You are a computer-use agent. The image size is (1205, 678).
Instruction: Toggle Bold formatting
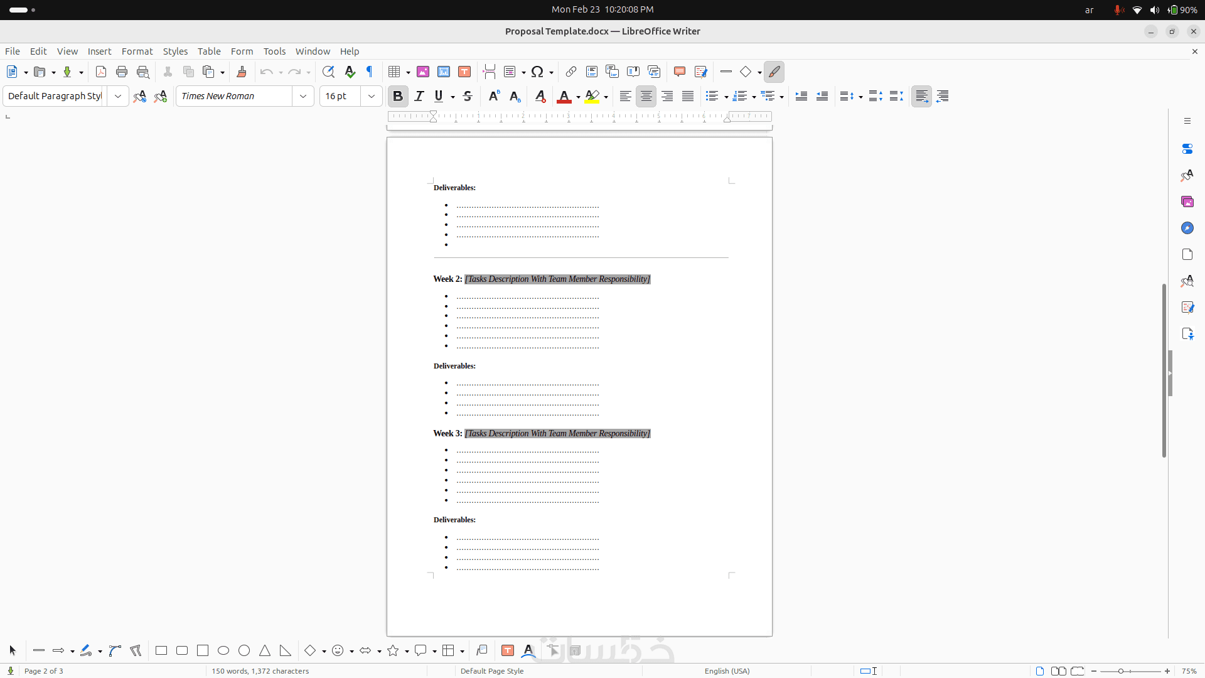397,96
